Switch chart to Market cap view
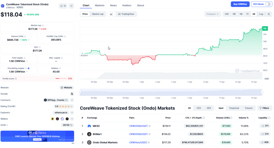 (98, 14)
